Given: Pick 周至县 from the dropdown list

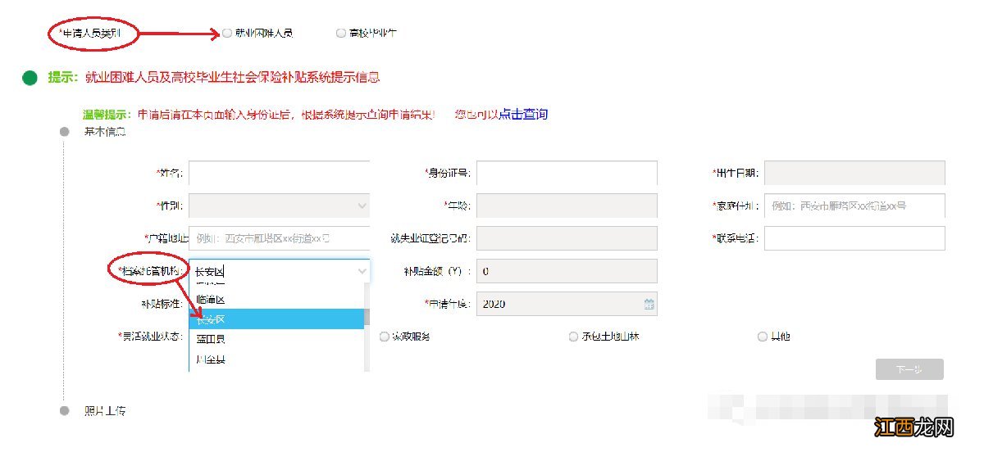Looking at the screenshot, I should click(276, 359).
